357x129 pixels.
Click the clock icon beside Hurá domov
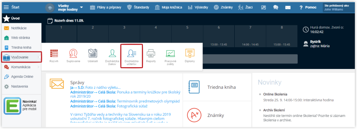306,29
